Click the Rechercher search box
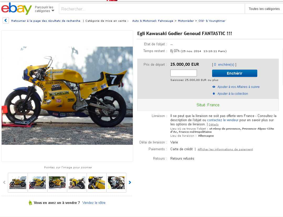283x217 pixels. [152, 9]
